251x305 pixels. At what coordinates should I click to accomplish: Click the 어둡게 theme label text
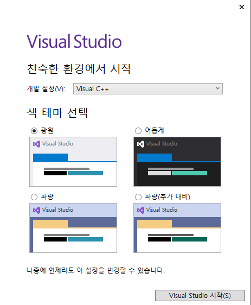155,130
